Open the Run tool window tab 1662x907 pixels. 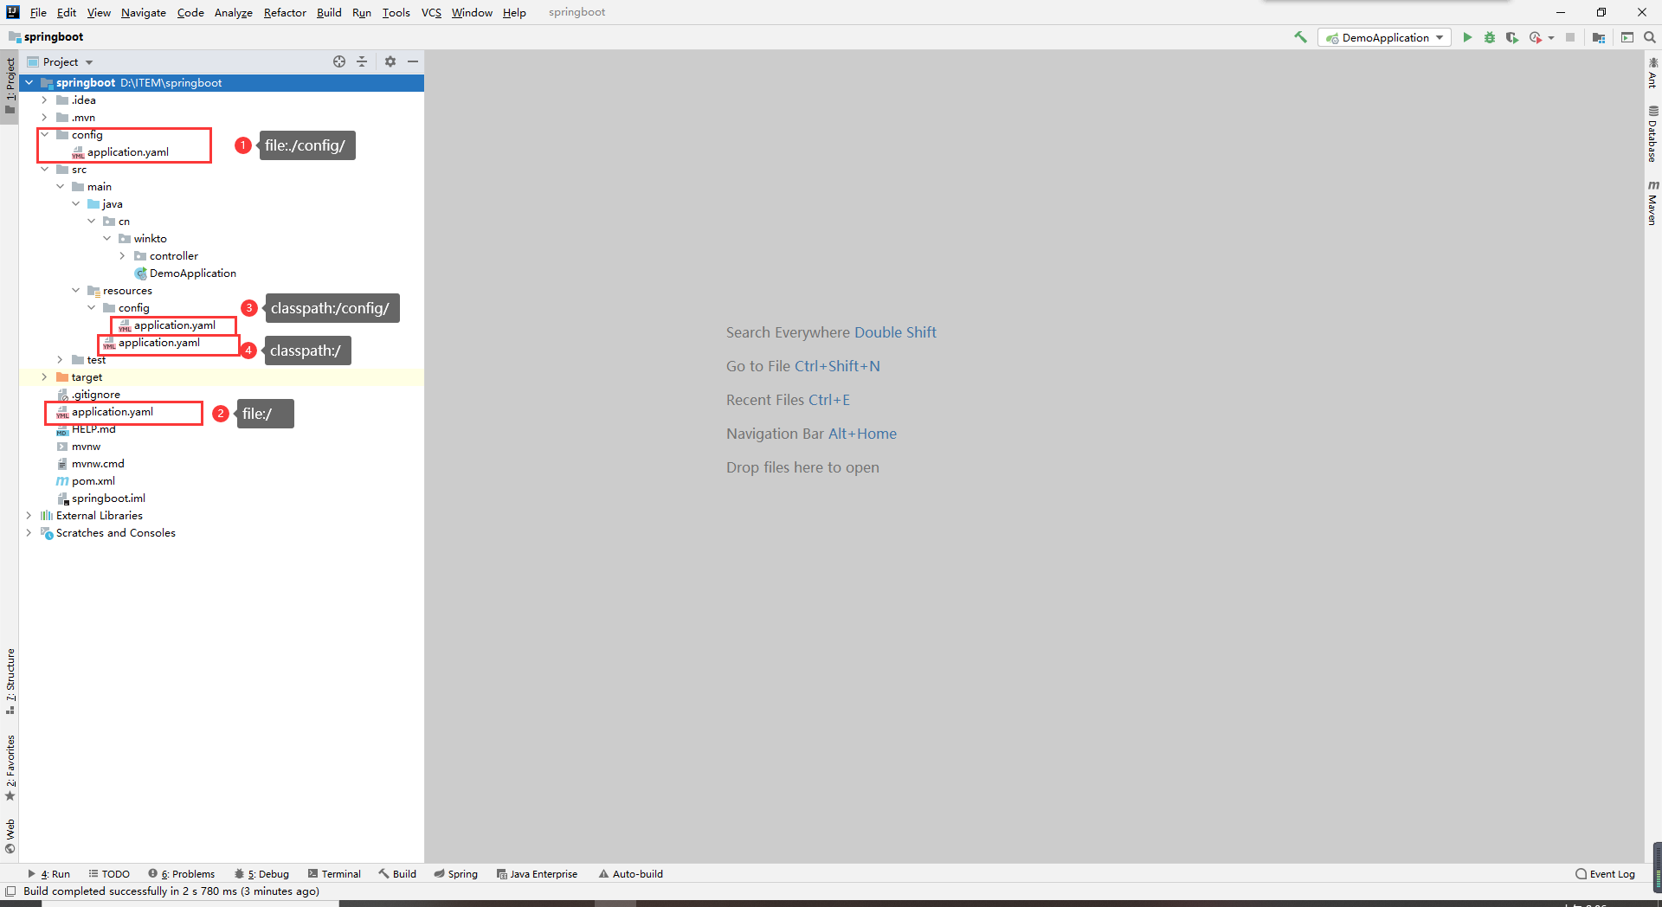[x=48, y=874]
